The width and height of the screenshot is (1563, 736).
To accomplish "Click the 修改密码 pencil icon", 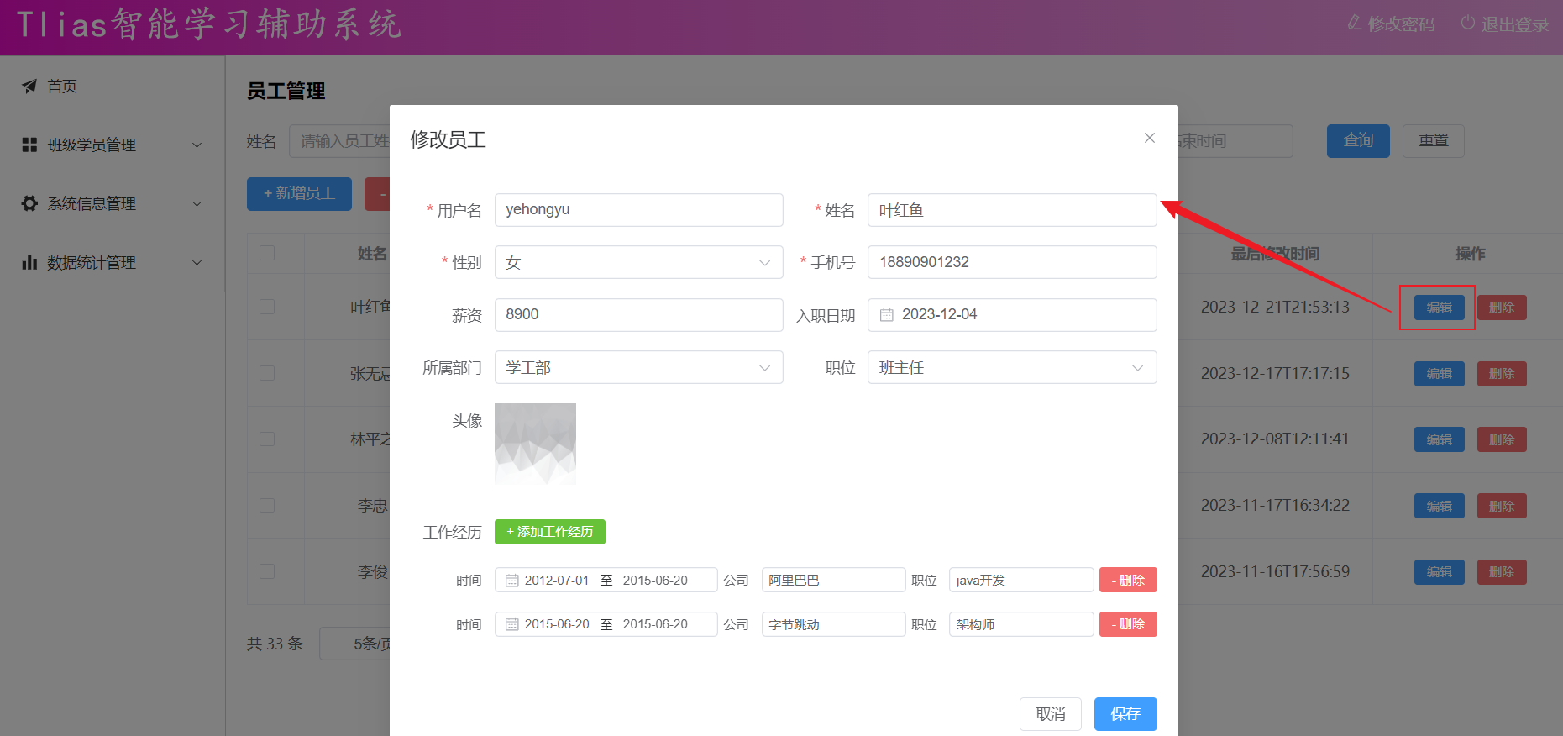I will pyautogui.click(x=1354, y=23).
